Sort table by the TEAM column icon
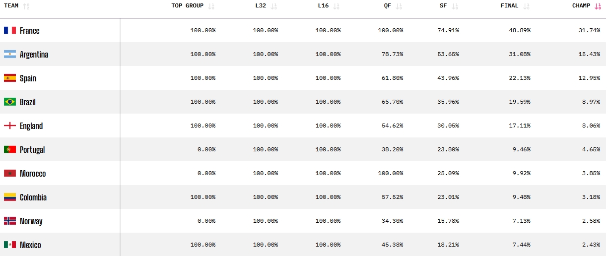The width and height of the screenshot is (608, 256). 27,6
